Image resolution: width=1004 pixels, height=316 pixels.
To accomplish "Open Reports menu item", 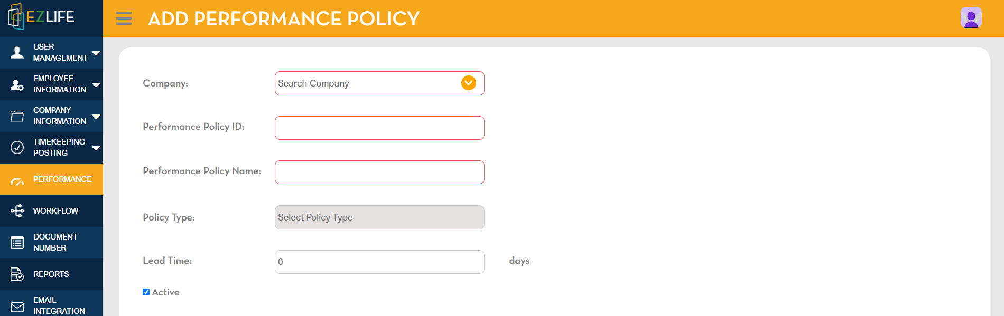I will tap(51, 274).
